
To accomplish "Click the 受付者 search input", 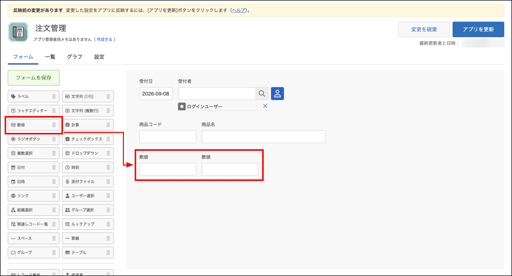I will click(x=217, y=94).
